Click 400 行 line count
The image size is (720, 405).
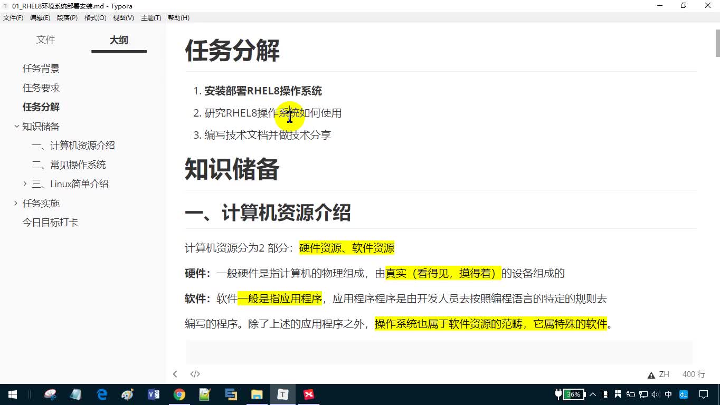(x=694, y=374)
